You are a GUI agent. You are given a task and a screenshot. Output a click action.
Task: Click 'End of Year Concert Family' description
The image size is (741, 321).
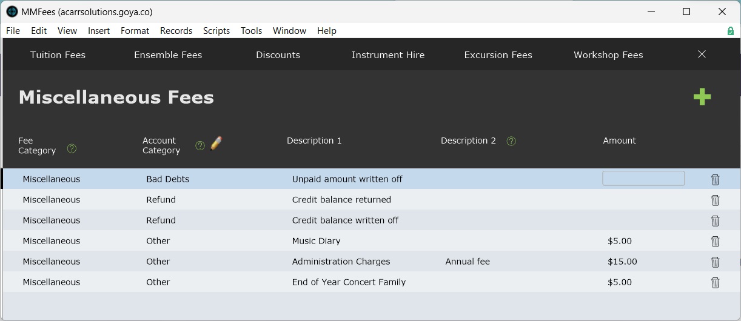(x=349, y=282)
